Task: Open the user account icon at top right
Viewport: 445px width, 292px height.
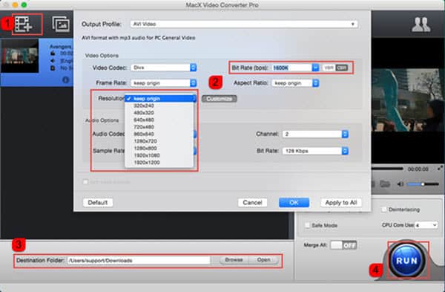Action: point(421,25)
